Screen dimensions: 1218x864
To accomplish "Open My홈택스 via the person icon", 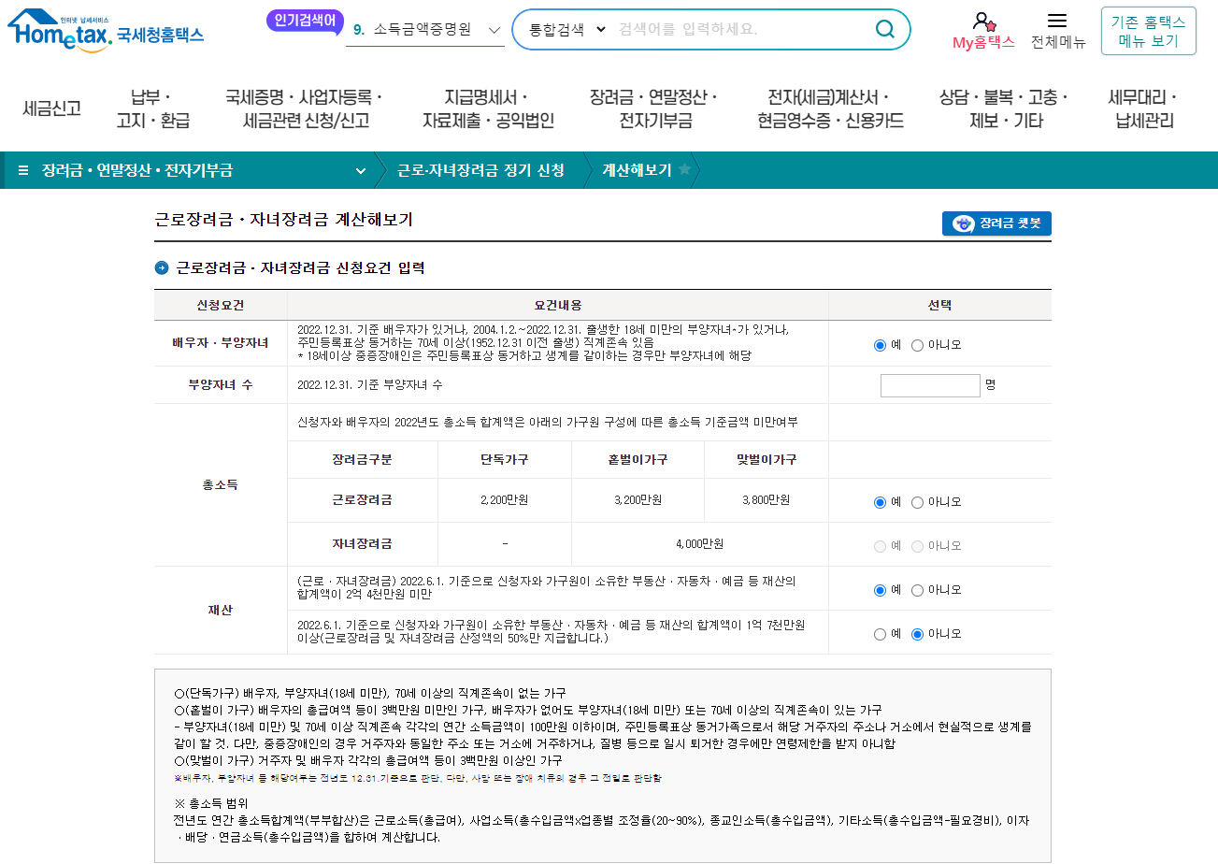I will [982, 23].
